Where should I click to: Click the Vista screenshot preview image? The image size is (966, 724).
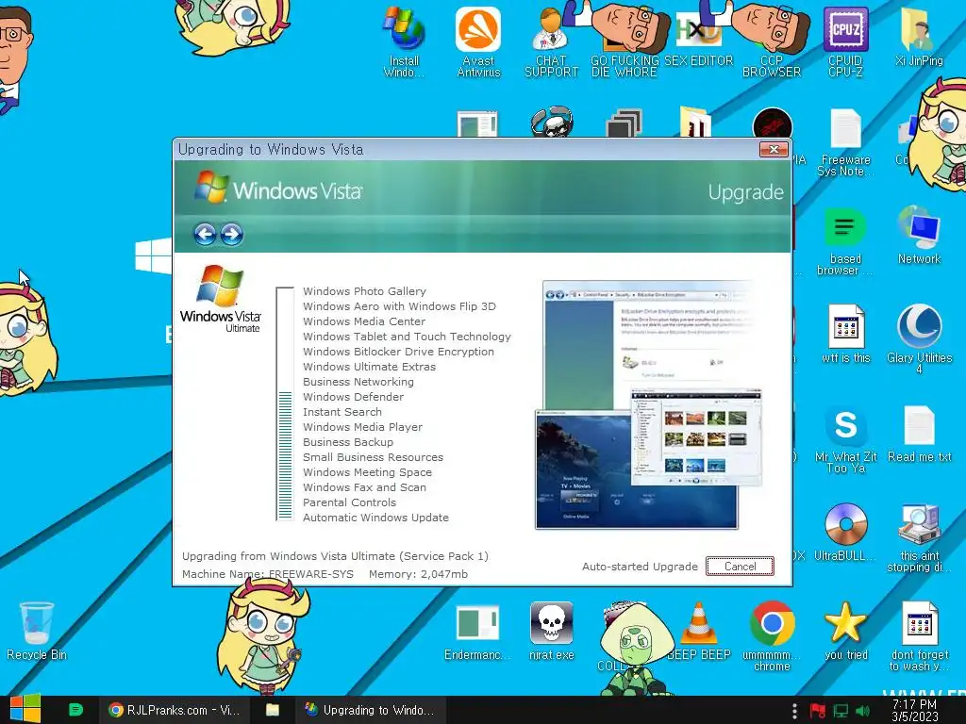click(649, 404)
